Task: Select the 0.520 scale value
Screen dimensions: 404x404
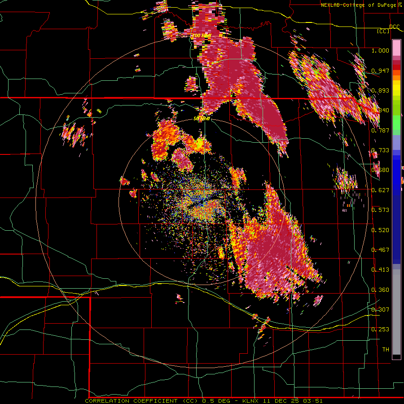Action: click(380, 230)
